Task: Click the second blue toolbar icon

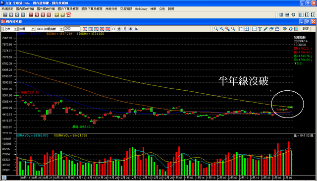Action: click(x=11, y=15)
